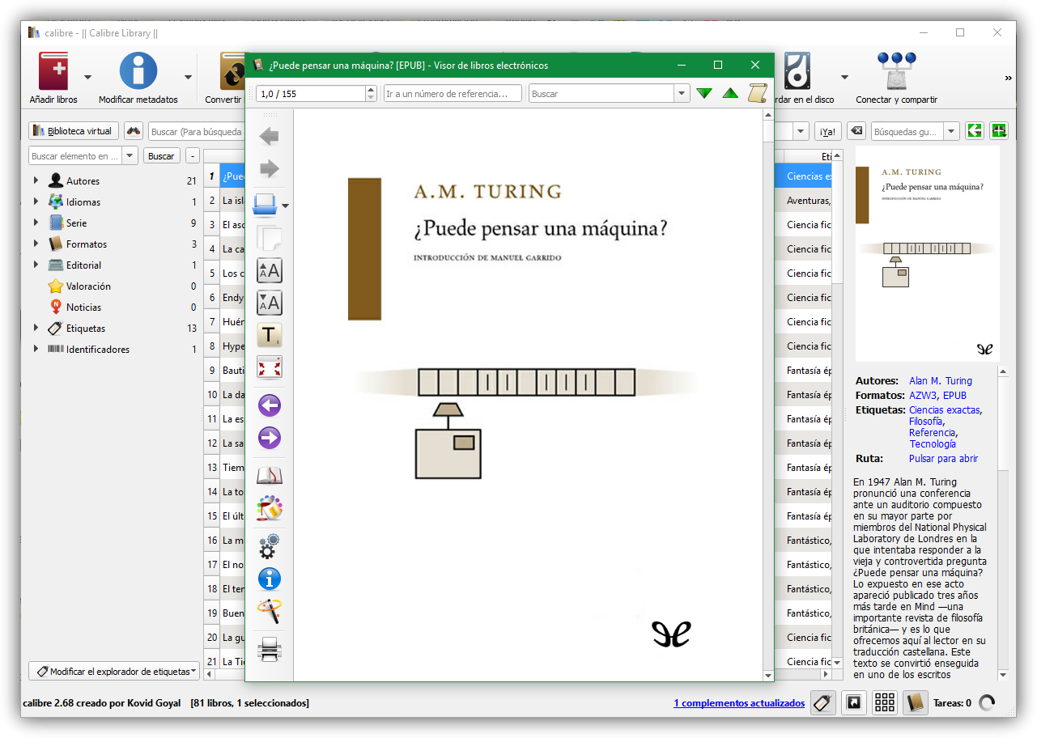Toggle the cover browser from the status bar
The width and height of the screenshot is (1037, 738).
(x=853, y=702)
